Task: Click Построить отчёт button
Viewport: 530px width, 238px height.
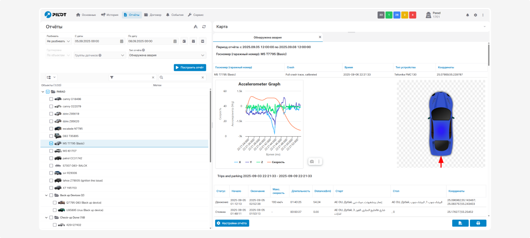Action: [x=190, y=67]
